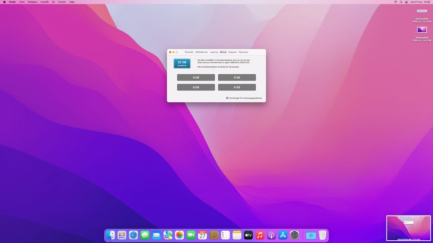This screenshot has height=243, width=433.
Task: Click the Wi-Fi status icon in the menu bar
Action: coord(396,2)
